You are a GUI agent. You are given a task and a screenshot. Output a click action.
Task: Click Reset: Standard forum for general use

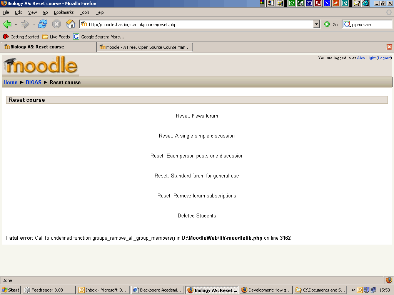coord(197,176)
